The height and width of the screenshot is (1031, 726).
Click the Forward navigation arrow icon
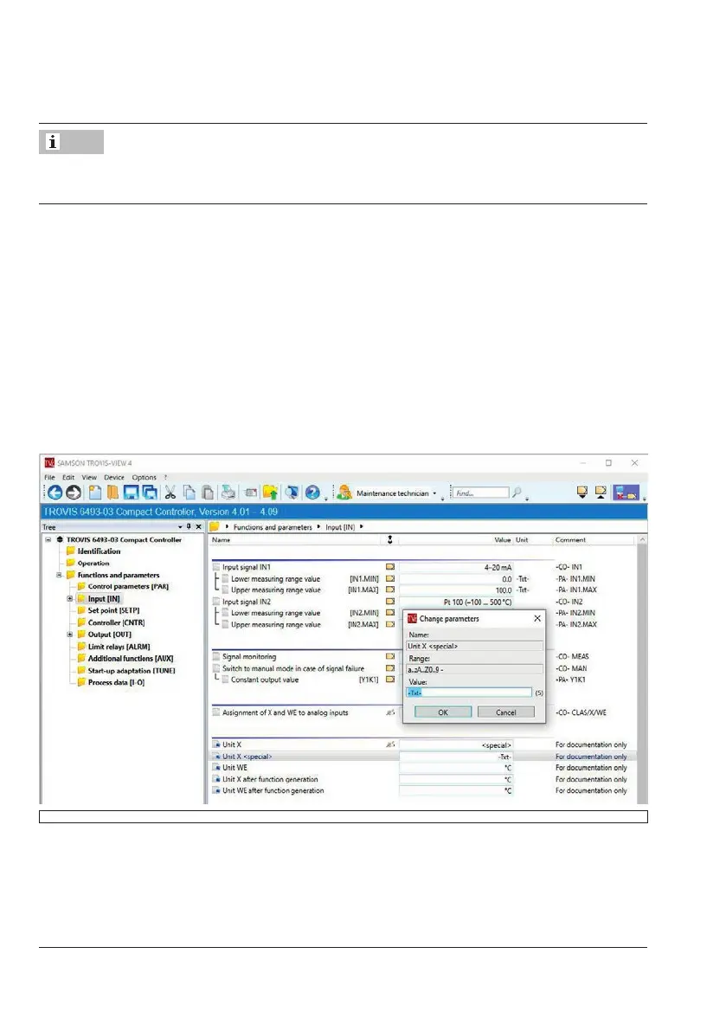[x=74, y=493]
